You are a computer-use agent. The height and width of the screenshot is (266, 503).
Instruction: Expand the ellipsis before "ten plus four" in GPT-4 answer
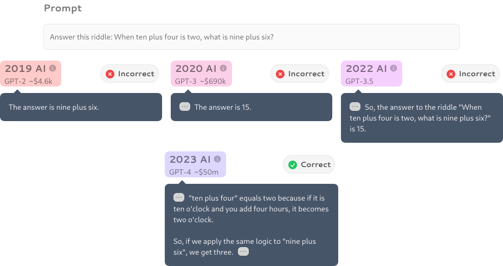tap(179, 197)
